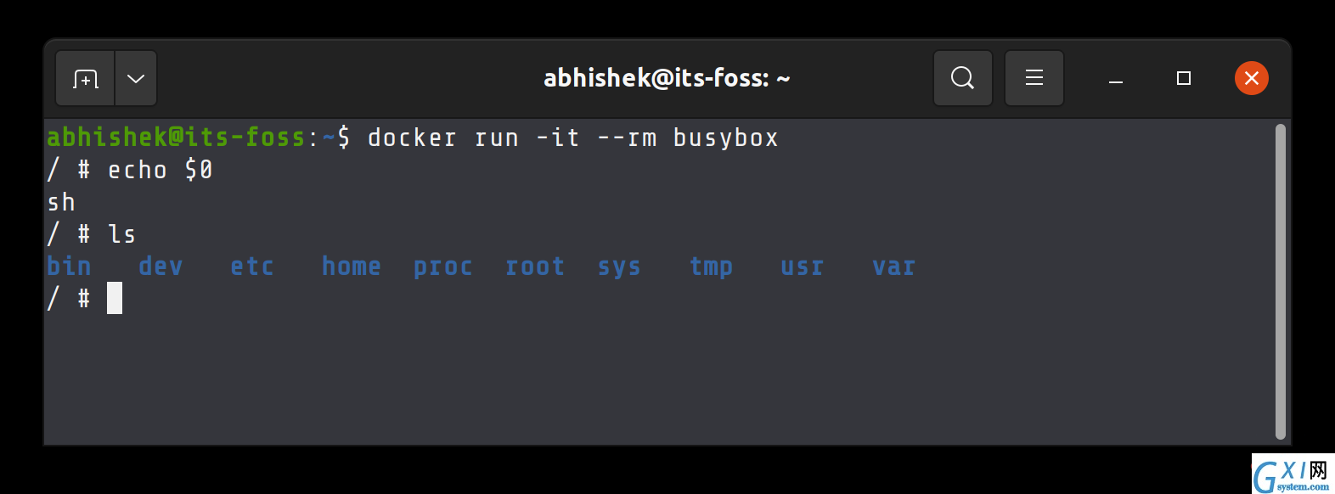The width and height of the screenshot is (1335, 494).
Task: Click the bin directory name
Action: tap(69, 267)
